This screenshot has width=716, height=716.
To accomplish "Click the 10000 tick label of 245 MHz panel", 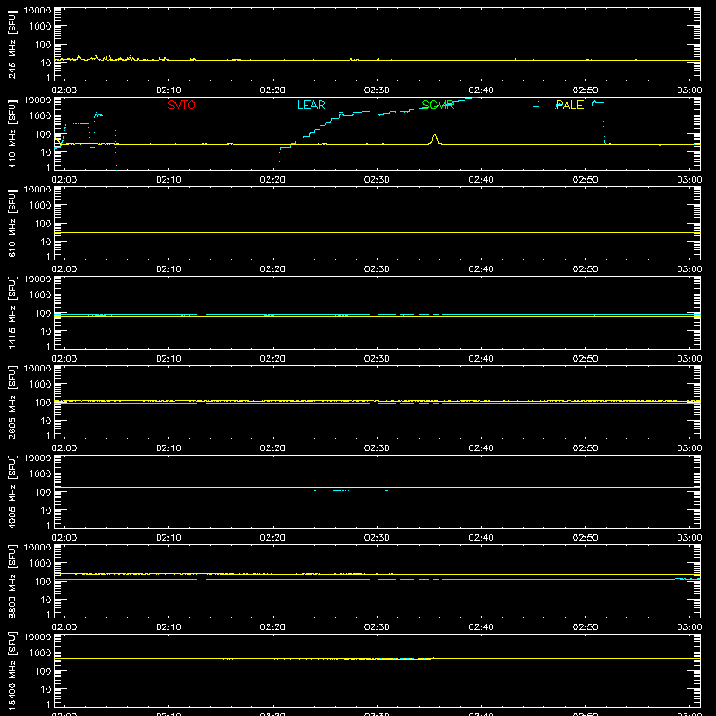I will point(38,11).
